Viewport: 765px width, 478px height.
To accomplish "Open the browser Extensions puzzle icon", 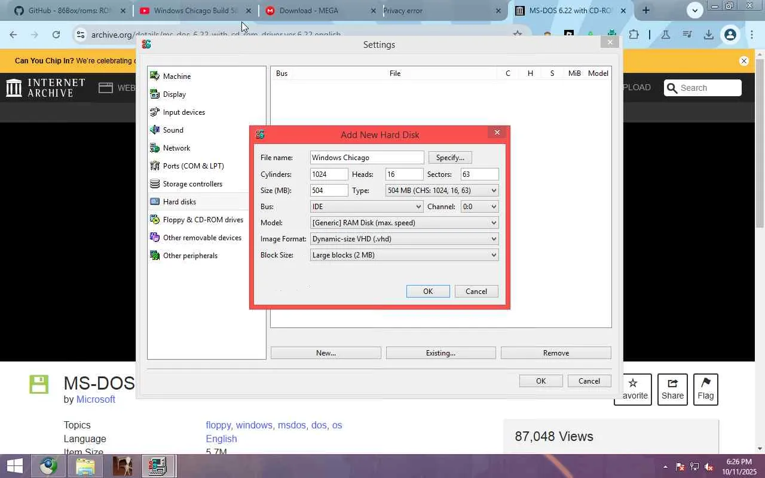I will (x=634, y=35).
